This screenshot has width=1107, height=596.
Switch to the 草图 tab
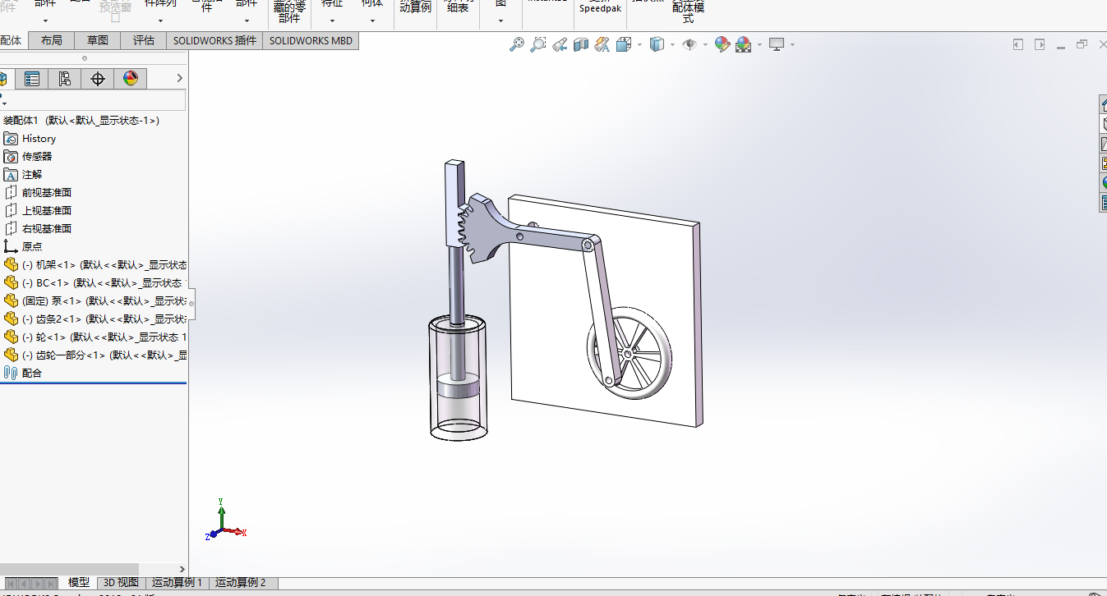click(98, 40)
